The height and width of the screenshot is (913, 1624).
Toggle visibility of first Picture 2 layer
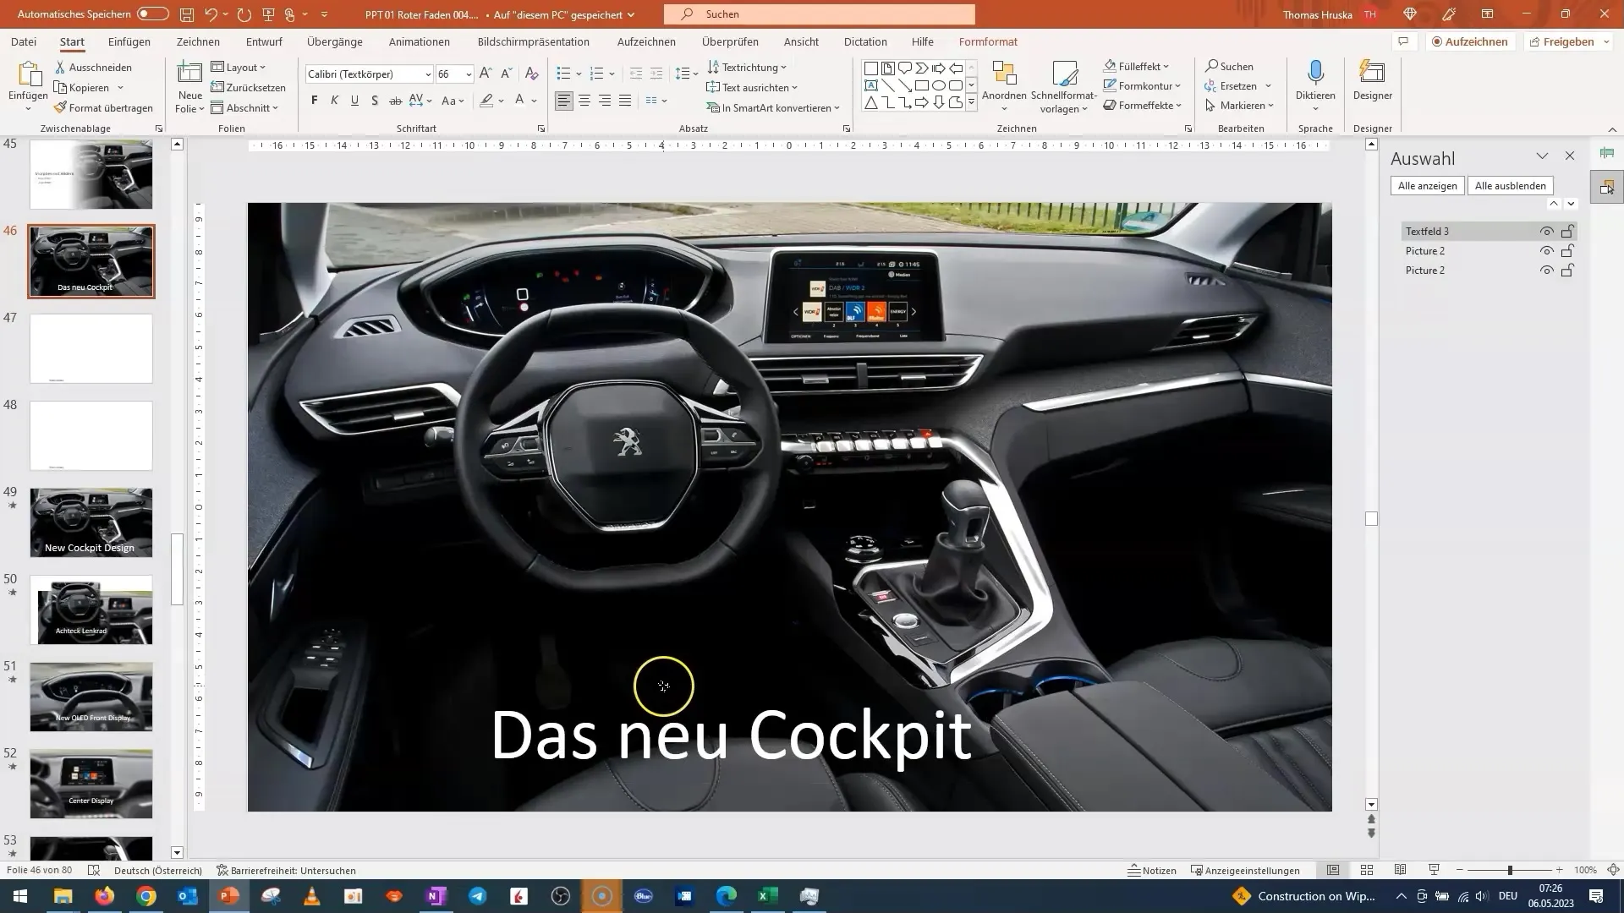tap(1546, 251)
